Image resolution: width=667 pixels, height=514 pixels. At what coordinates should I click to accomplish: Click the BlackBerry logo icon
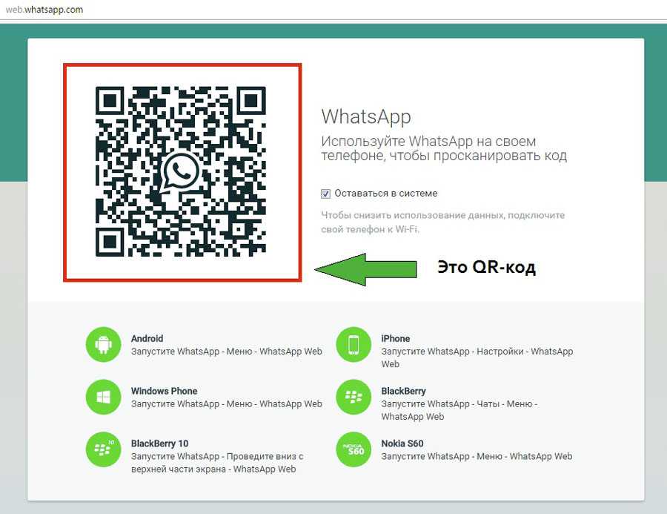(x=354, y=397)
